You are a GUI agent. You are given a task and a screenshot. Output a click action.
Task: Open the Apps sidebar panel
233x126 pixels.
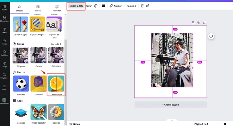click(x=4, y=87)
